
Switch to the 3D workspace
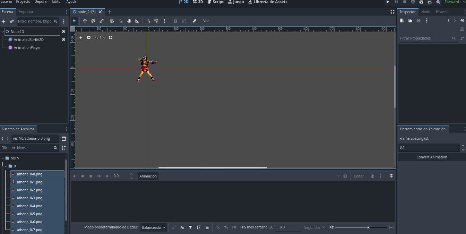tap(198, 2)
